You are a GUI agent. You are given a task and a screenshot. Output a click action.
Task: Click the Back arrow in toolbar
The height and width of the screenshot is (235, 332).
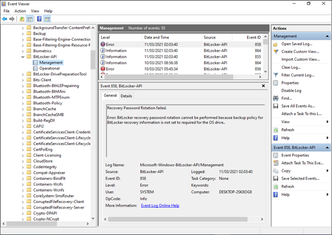pos(5,18)
